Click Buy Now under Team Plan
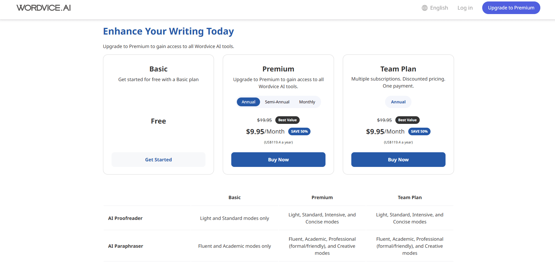Image resolution: width=555 pixels, height=265 pixels. (398, 160)
